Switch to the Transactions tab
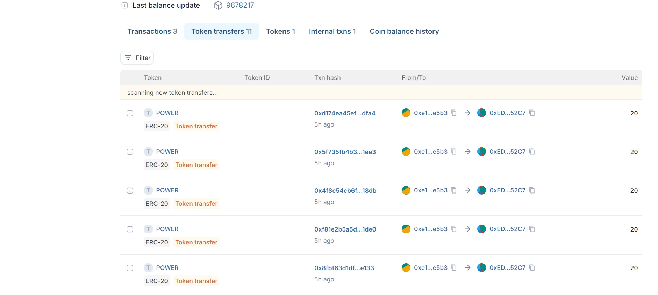The image size is (658, 295). pos(152,31)
